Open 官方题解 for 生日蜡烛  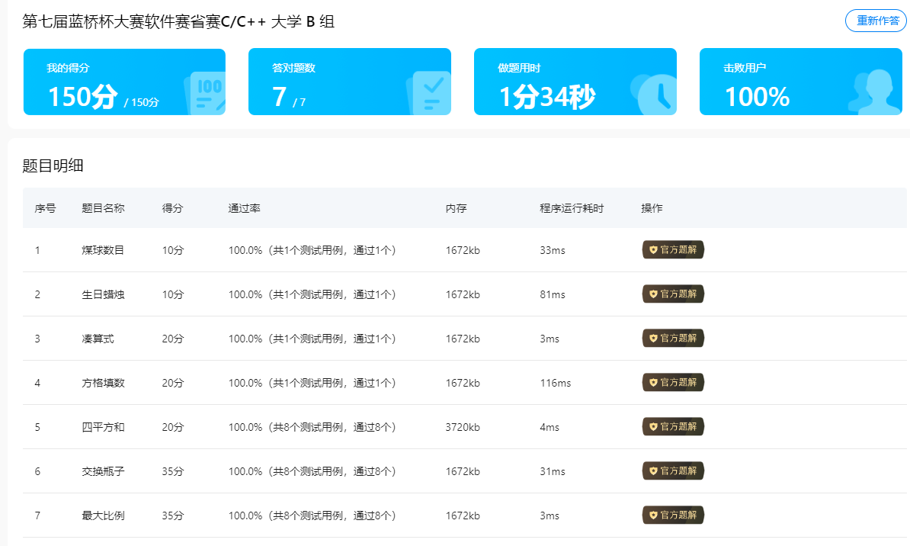pos(673,294)
